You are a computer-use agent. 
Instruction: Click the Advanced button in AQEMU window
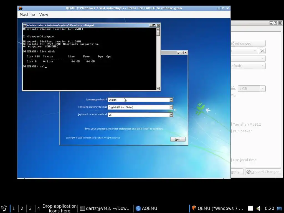click(248, 44)
